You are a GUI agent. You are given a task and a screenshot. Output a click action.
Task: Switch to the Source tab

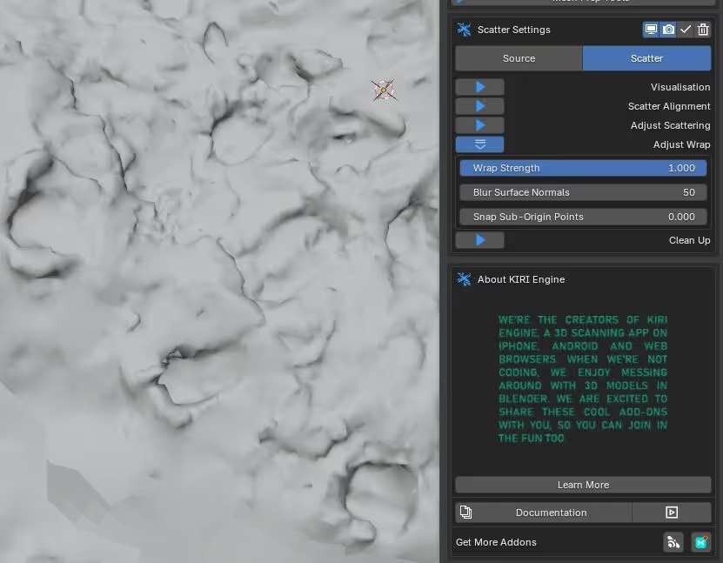pos(519,58)
